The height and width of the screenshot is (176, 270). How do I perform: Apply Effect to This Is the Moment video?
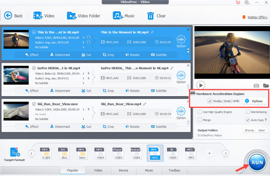[x=32, y=55]
